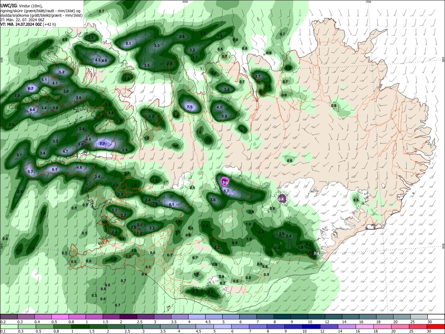The height and width of the screenshot is (334, 445).
Task: Click the UWC/IG title in the header box
Action: (x=9, y=6)
